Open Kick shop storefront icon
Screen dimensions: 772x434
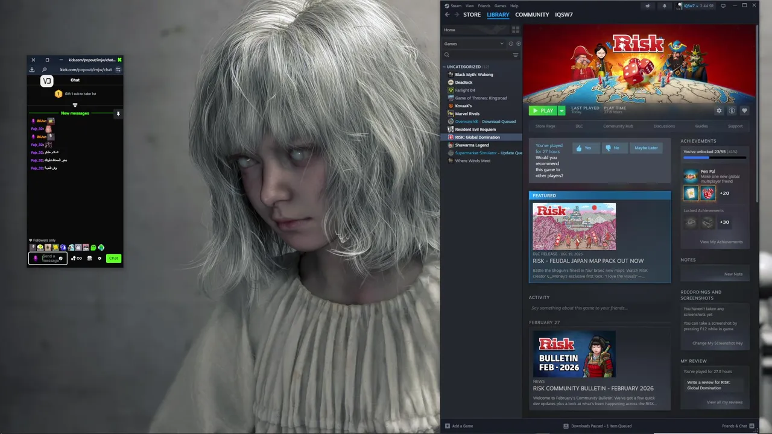click(89, 259)
